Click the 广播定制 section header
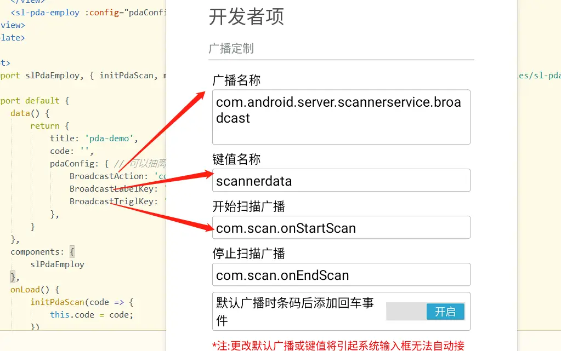Image resolution: width=561 pixels, height=351 pixels. (x=231, y=49)
